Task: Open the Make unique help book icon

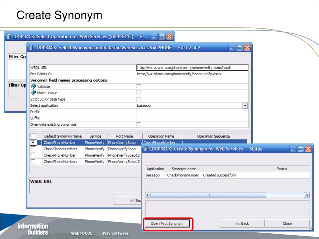Action: pyautogui.click(x=33, y=93)
